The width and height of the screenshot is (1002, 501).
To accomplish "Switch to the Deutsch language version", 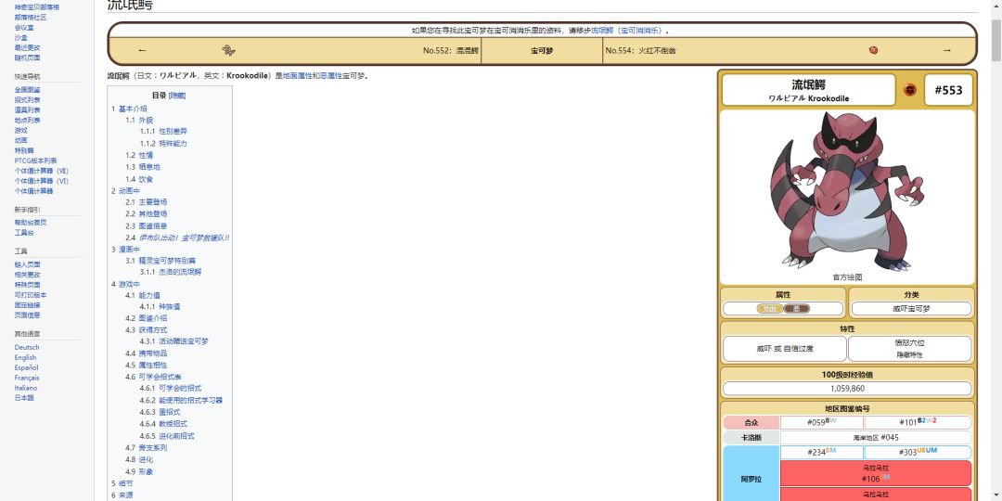I will coord(27,348).
